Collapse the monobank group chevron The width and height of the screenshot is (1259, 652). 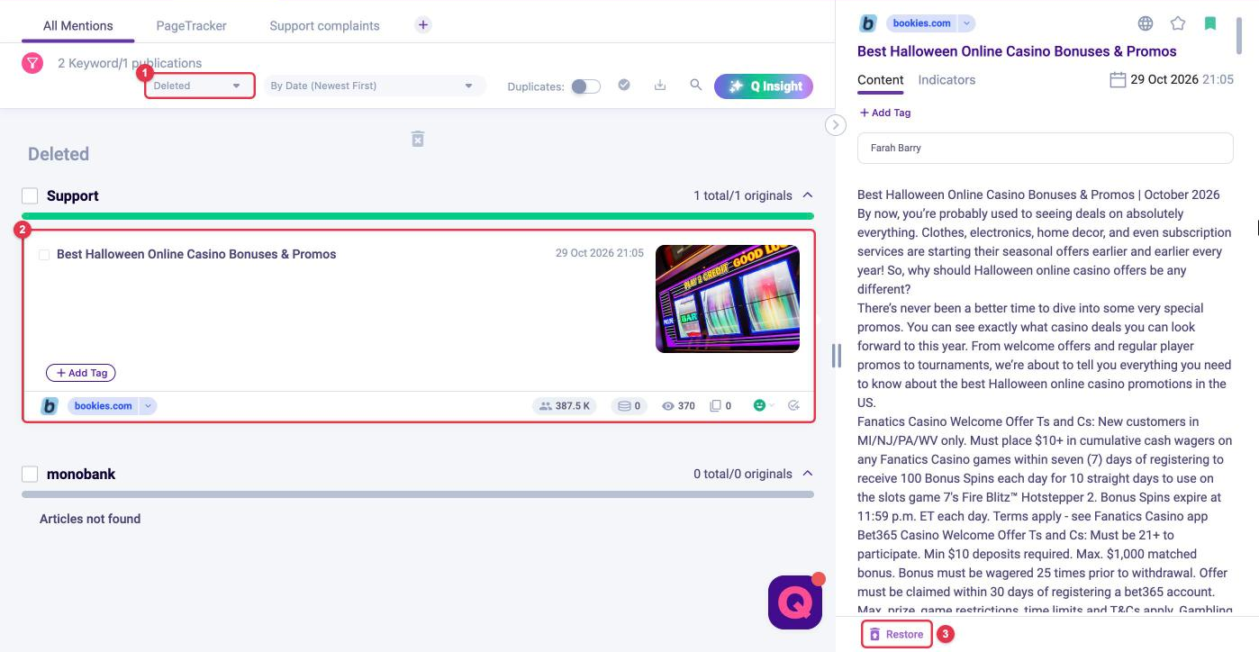(x=808, y=474)
